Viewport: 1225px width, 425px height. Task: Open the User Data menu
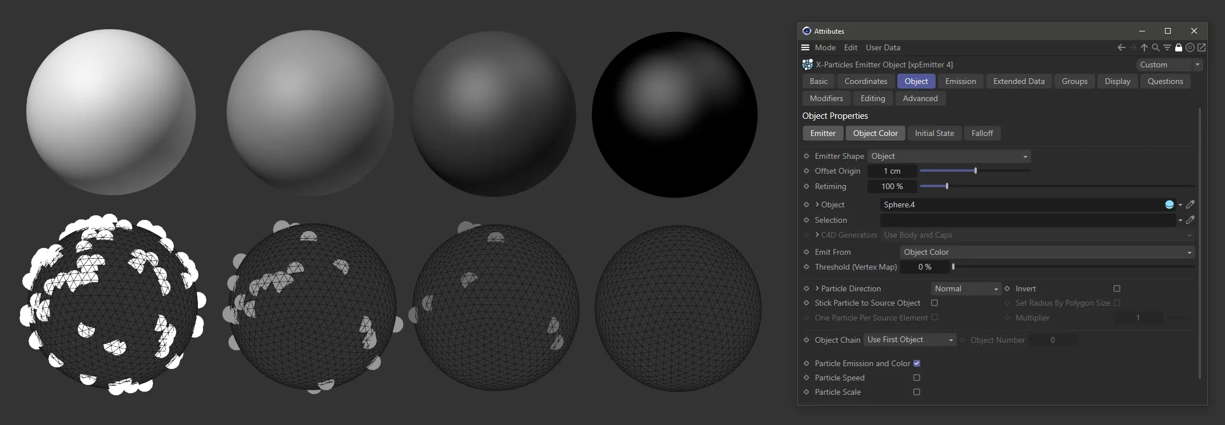click(x=883, y=47)
